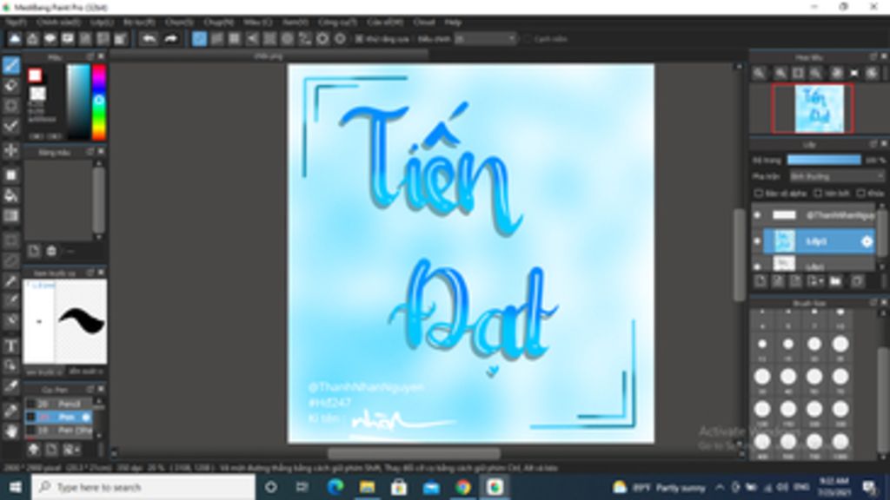
Task: Open the correction value dropdown in toolbar
Action: [485, 39]
